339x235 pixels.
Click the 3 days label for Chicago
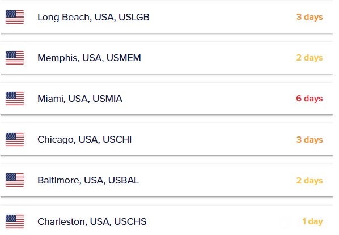click(310, 139)
